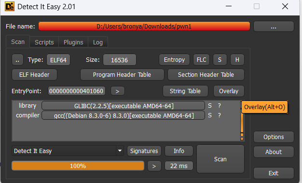Click the '>' button next to EntryPoint
This screenshot has width=302, height=183.
pyautogui.click(x=118, y=91)
